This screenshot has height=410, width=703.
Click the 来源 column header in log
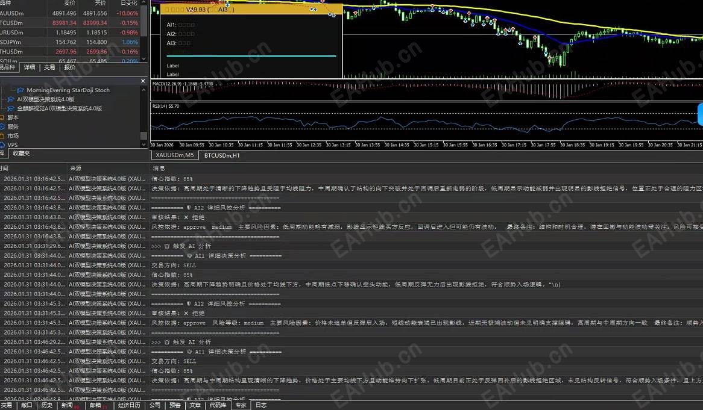point(76,169)
